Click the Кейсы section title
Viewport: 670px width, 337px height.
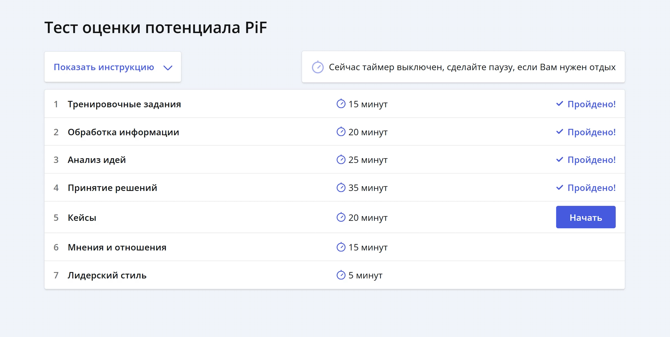coord(82,218)
